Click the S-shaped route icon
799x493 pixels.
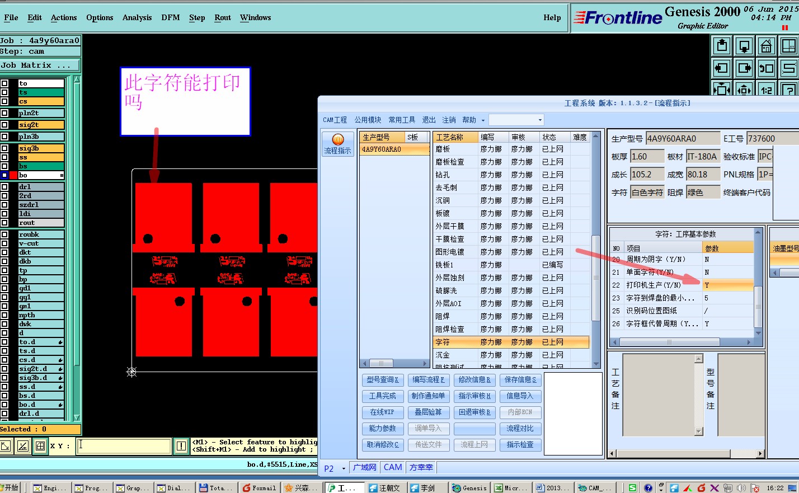789,68
